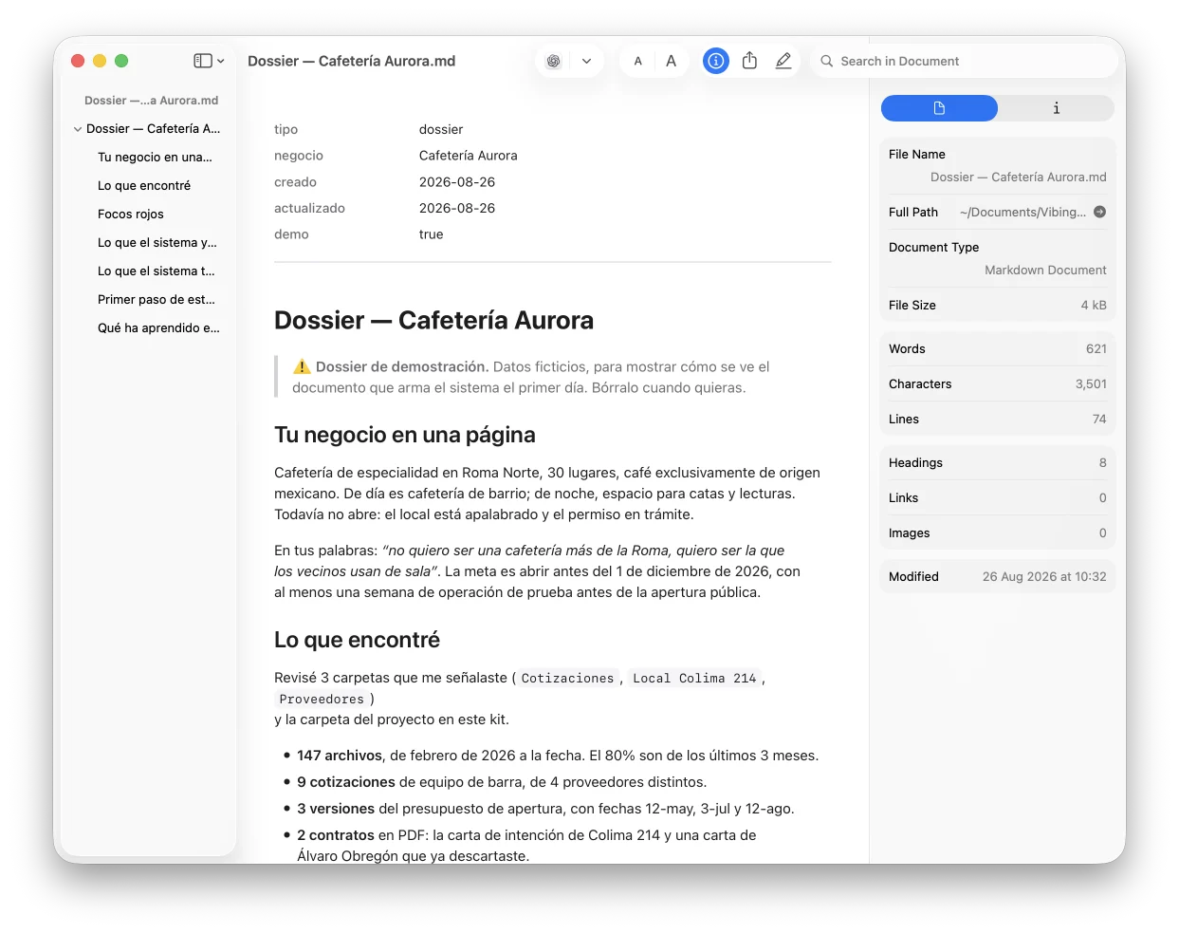Increase text size with large A
The height and width of the screenshot is (934, 1179).
[671, 61]
